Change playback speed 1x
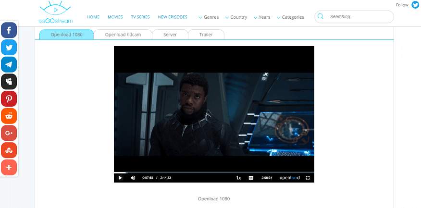The image size is (421, 208). point(238,178)
